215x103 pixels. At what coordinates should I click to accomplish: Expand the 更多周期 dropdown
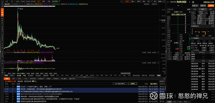tap(56, 1)
